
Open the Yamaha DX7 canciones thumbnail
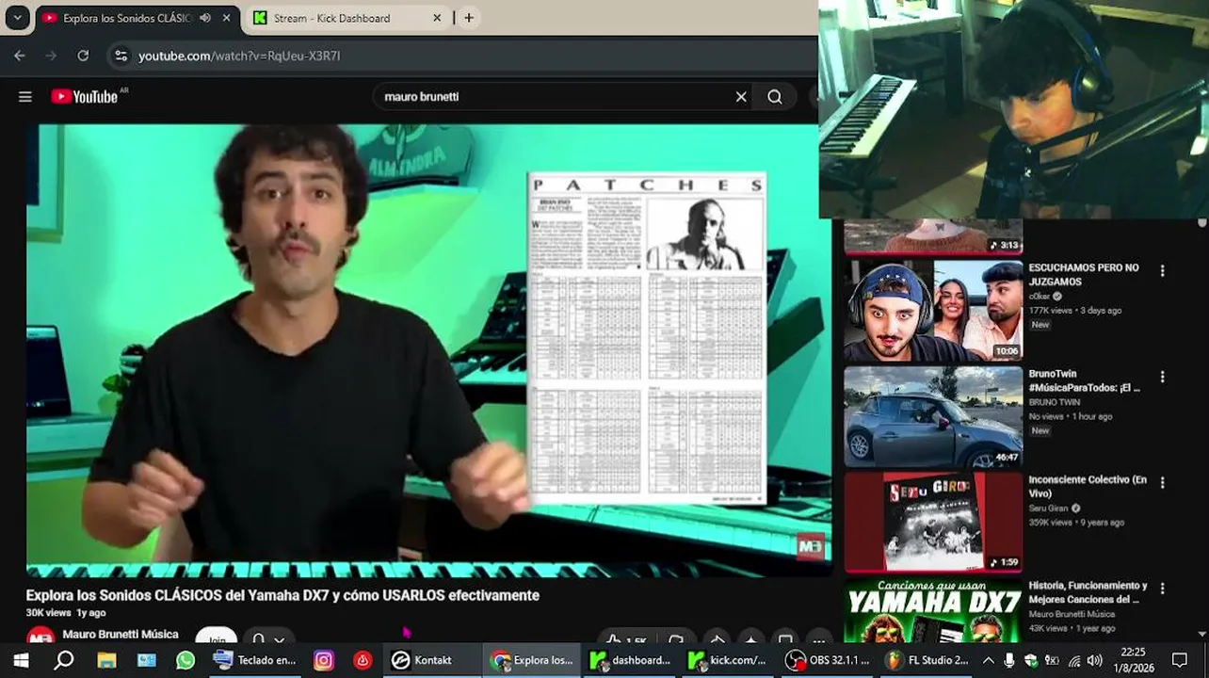pyautogui.click(x=933, y=611)
